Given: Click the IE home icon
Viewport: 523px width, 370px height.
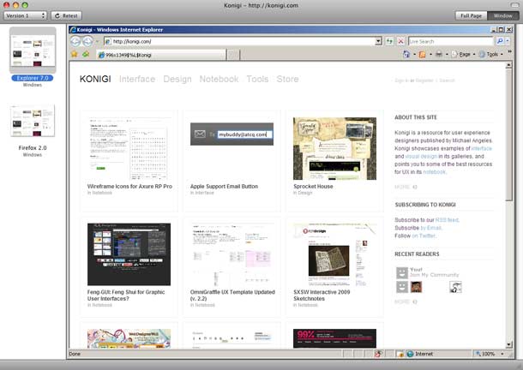Looking at the screenshot, I should point(406,54).
